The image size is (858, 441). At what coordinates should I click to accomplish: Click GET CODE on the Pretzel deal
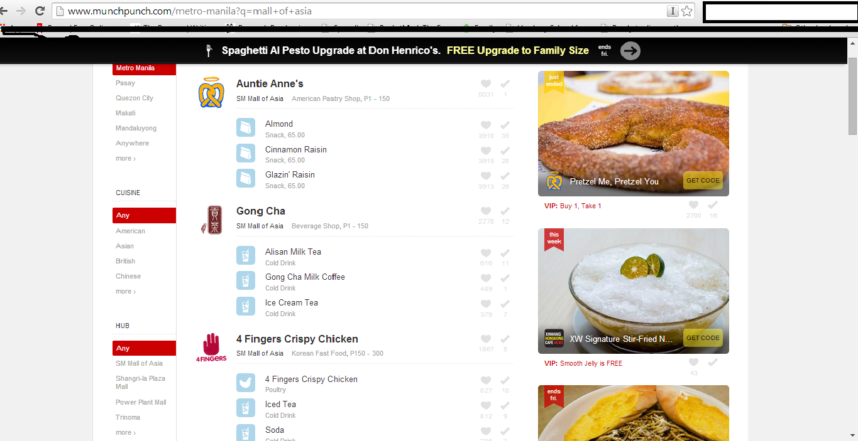point(703,181)
